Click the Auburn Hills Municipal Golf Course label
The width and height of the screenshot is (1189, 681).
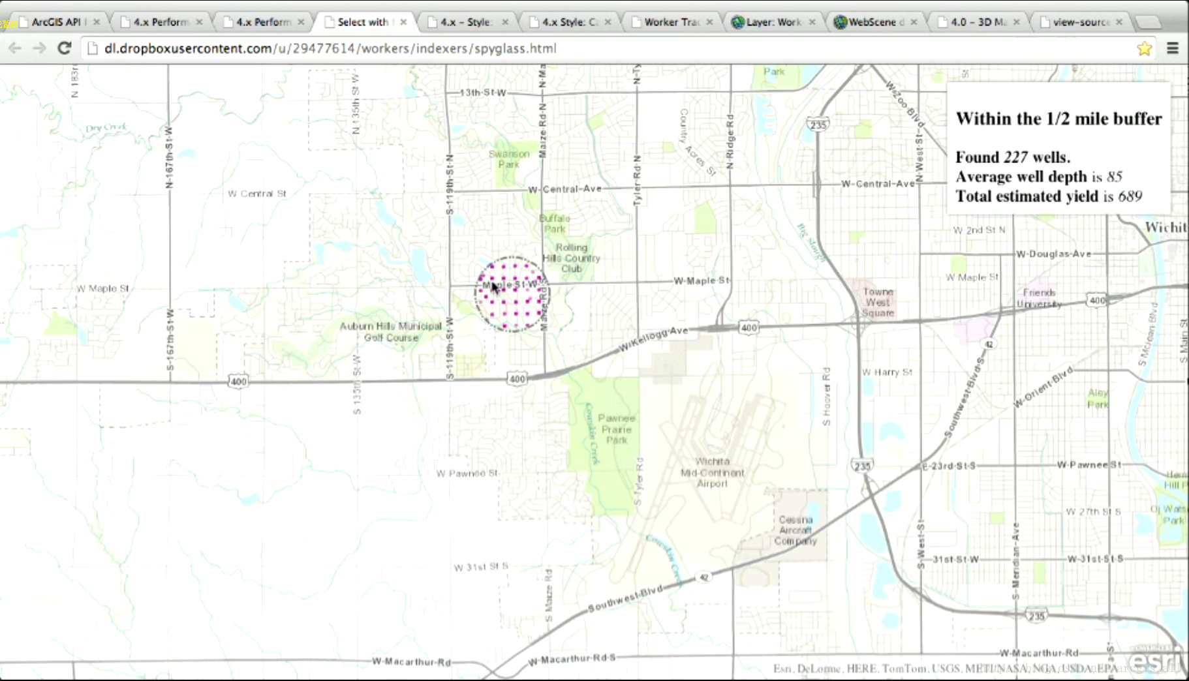click(x=391, y=331)
